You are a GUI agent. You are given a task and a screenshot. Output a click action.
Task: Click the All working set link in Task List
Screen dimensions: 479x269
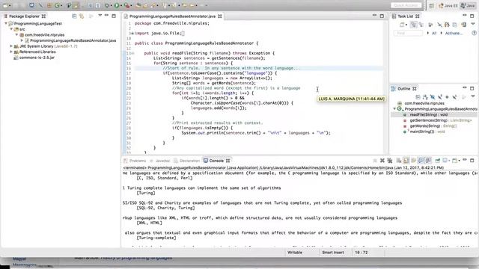point(434,33)
